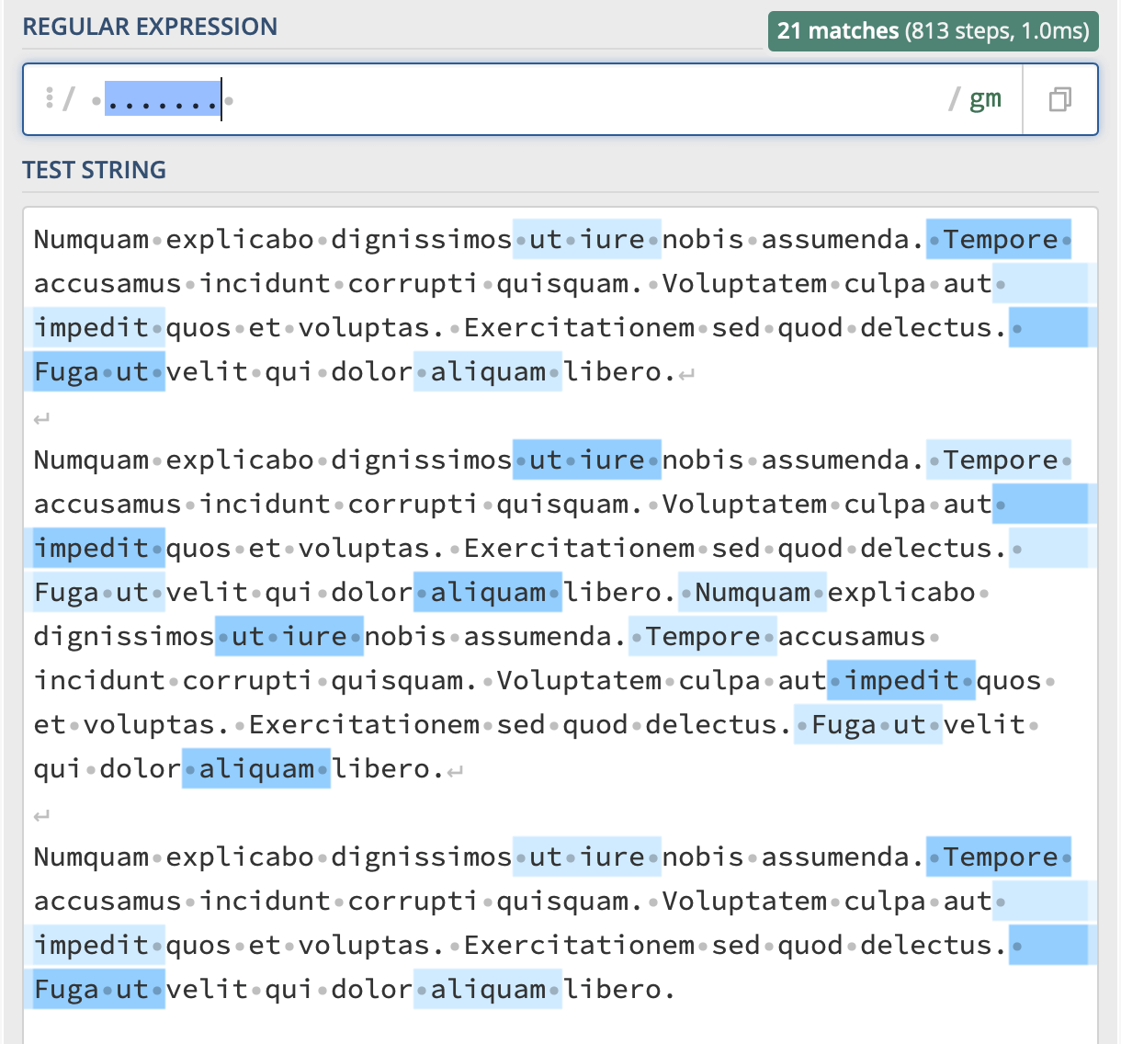Copy the regex using the clipboard icon
Image resolution: width=1121 pixels, height=1044 pixels.
[x=1059, y=99]
